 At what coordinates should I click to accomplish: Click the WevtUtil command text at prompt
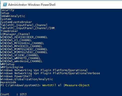[49, 85]
